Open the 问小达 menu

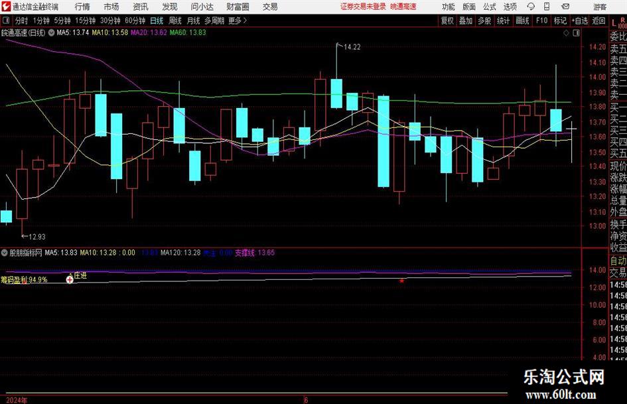202,7
